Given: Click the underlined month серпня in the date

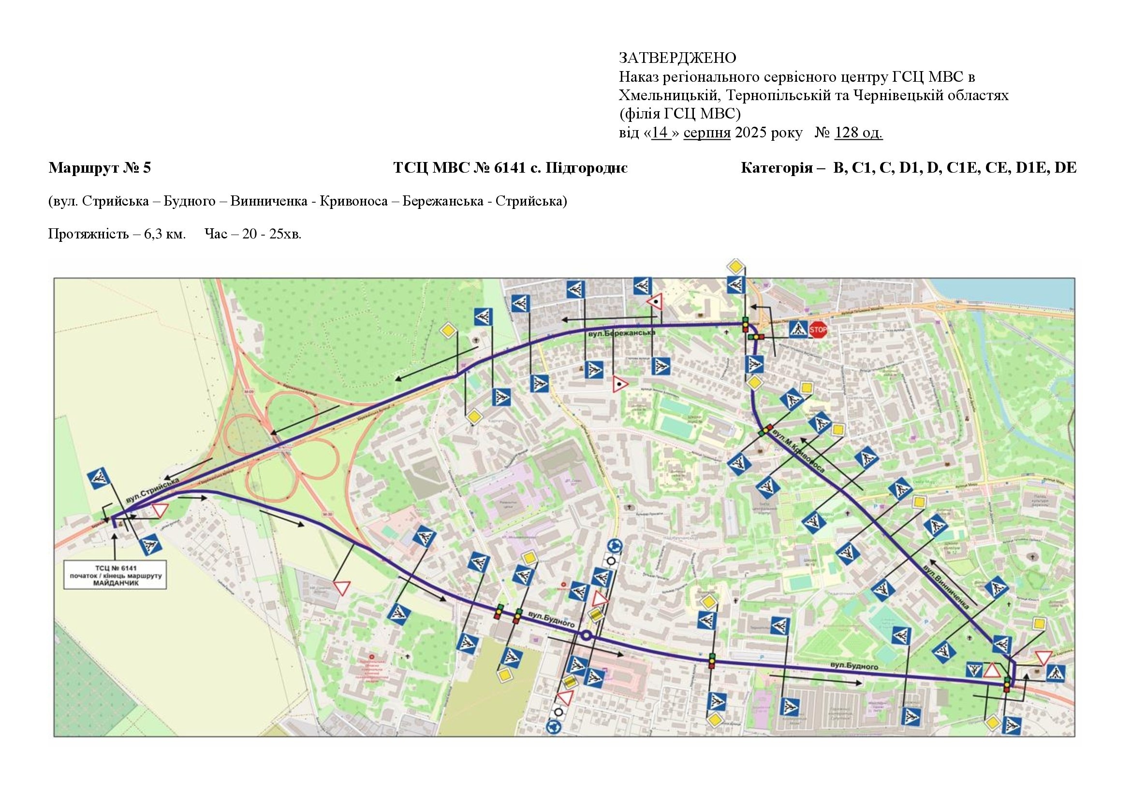Looking at the screenshot, I should (707, 133).
